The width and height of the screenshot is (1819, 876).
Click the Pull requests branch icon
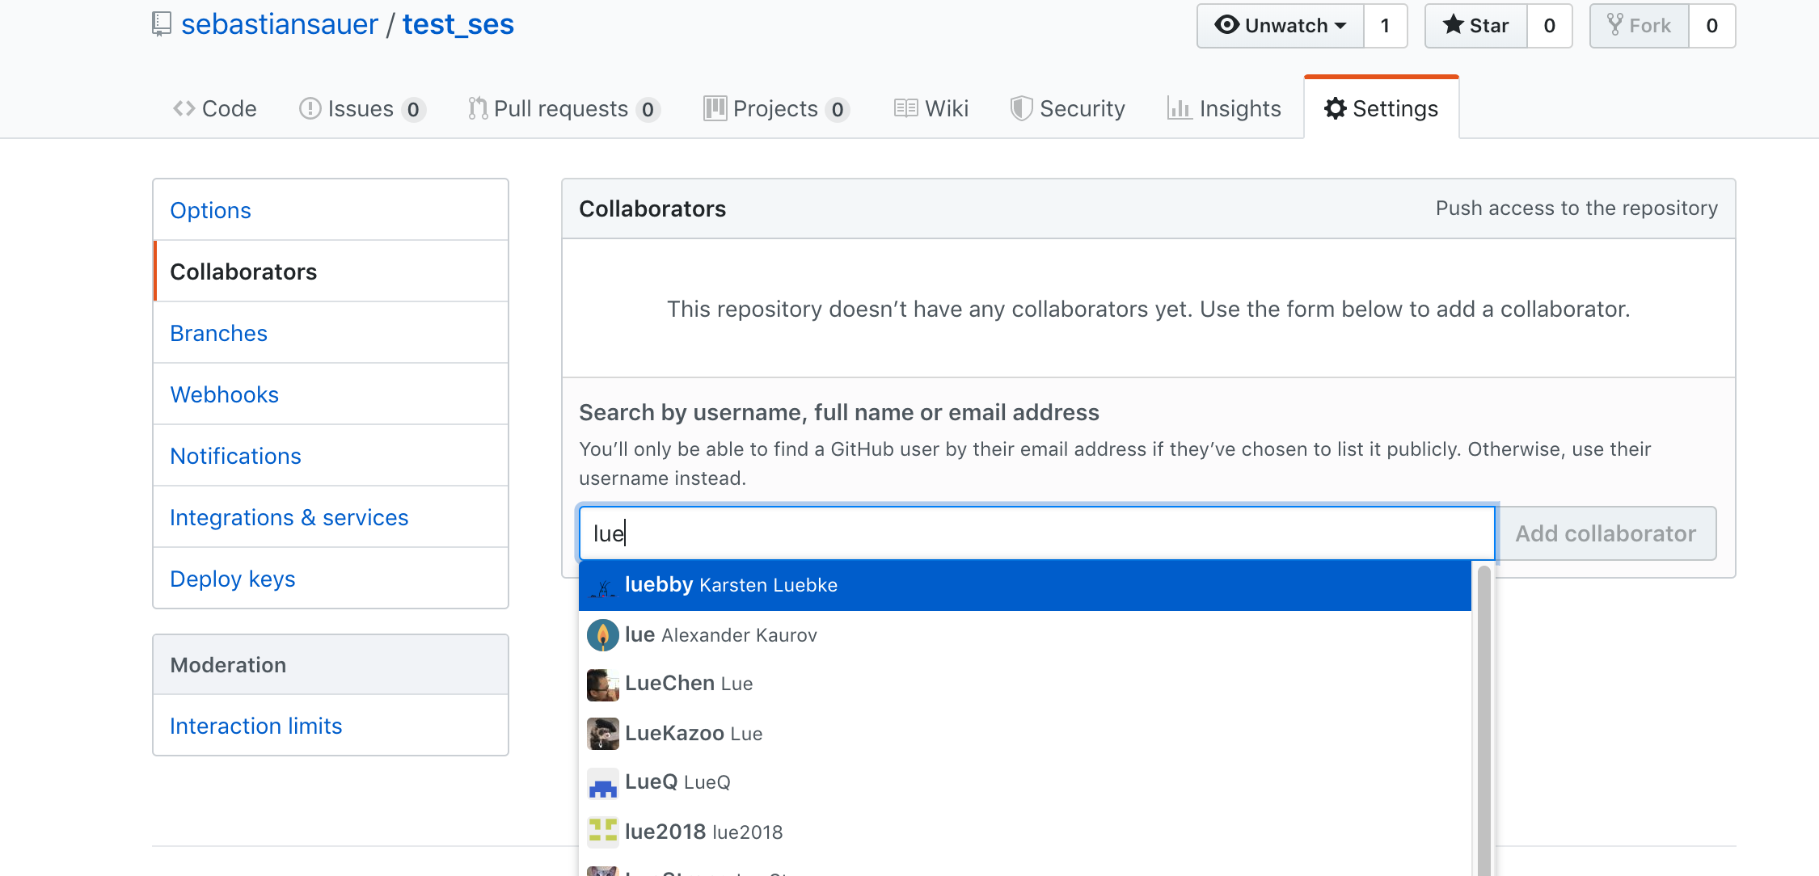[x=478, y=108]
